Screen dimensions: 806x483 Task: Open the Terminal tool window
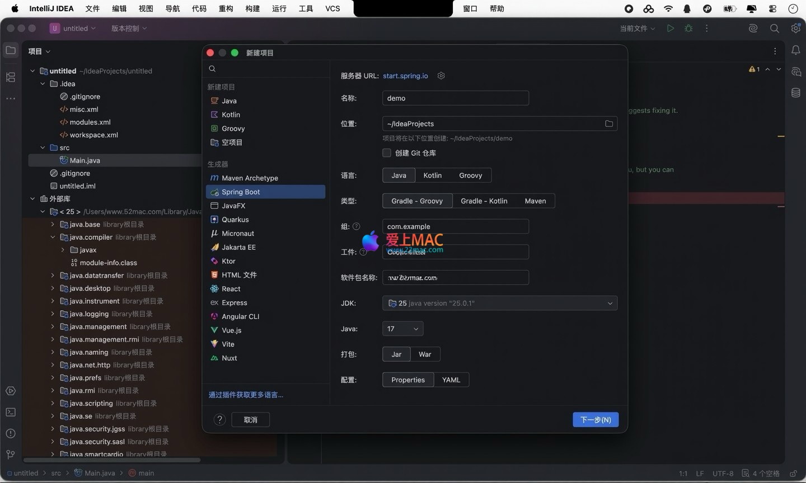click(11, 412)
